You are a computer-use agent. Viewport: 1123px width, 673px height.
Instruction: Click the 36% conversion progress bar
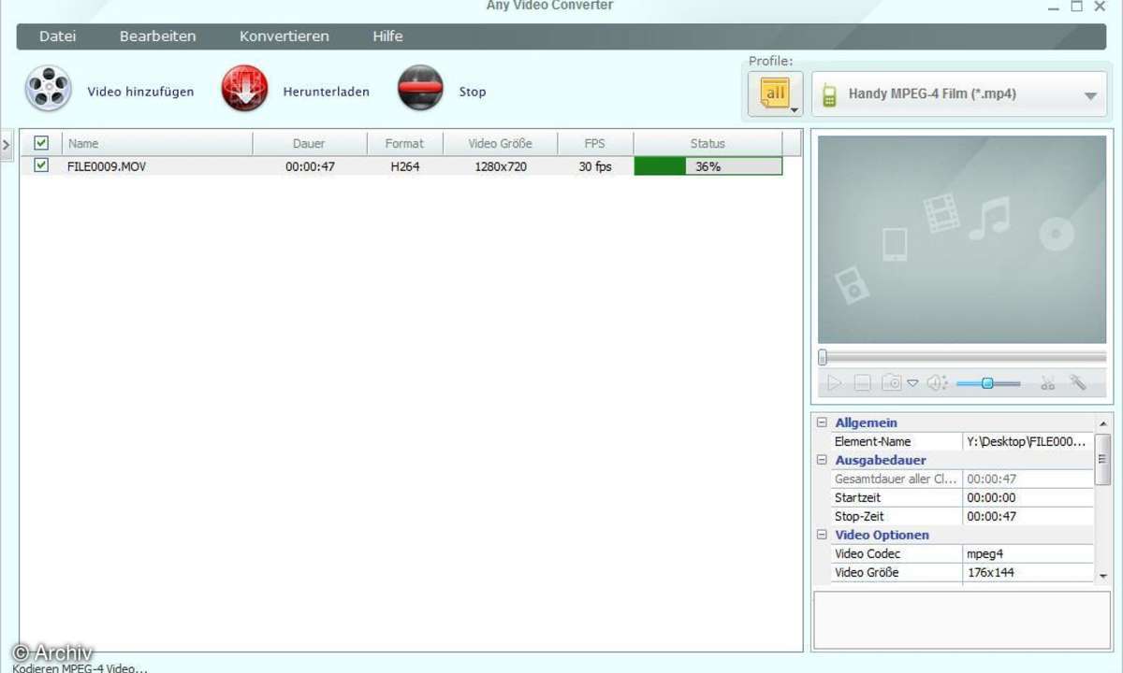tap(708, 166)
